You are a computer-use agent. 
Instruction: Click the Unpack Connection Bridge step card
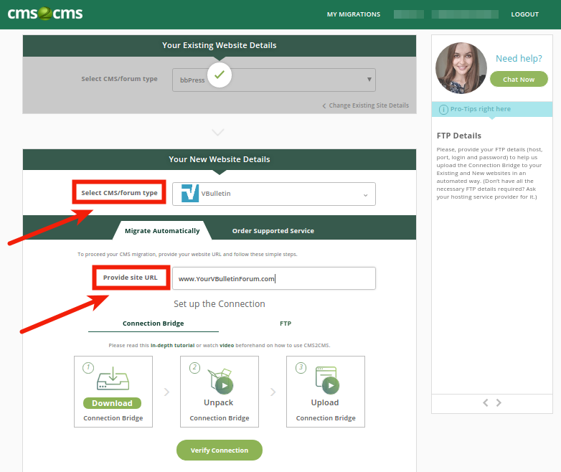(x=220, y=392)
